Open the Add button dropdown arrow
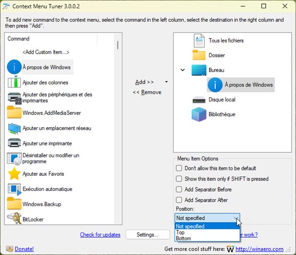This screenshot has width=296, height=255. click(166, 82)
